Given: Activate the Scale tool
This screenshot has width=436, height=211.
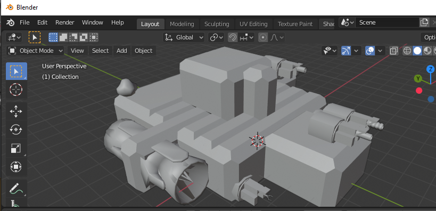Looking at the screenshot, I should point(16,148).
